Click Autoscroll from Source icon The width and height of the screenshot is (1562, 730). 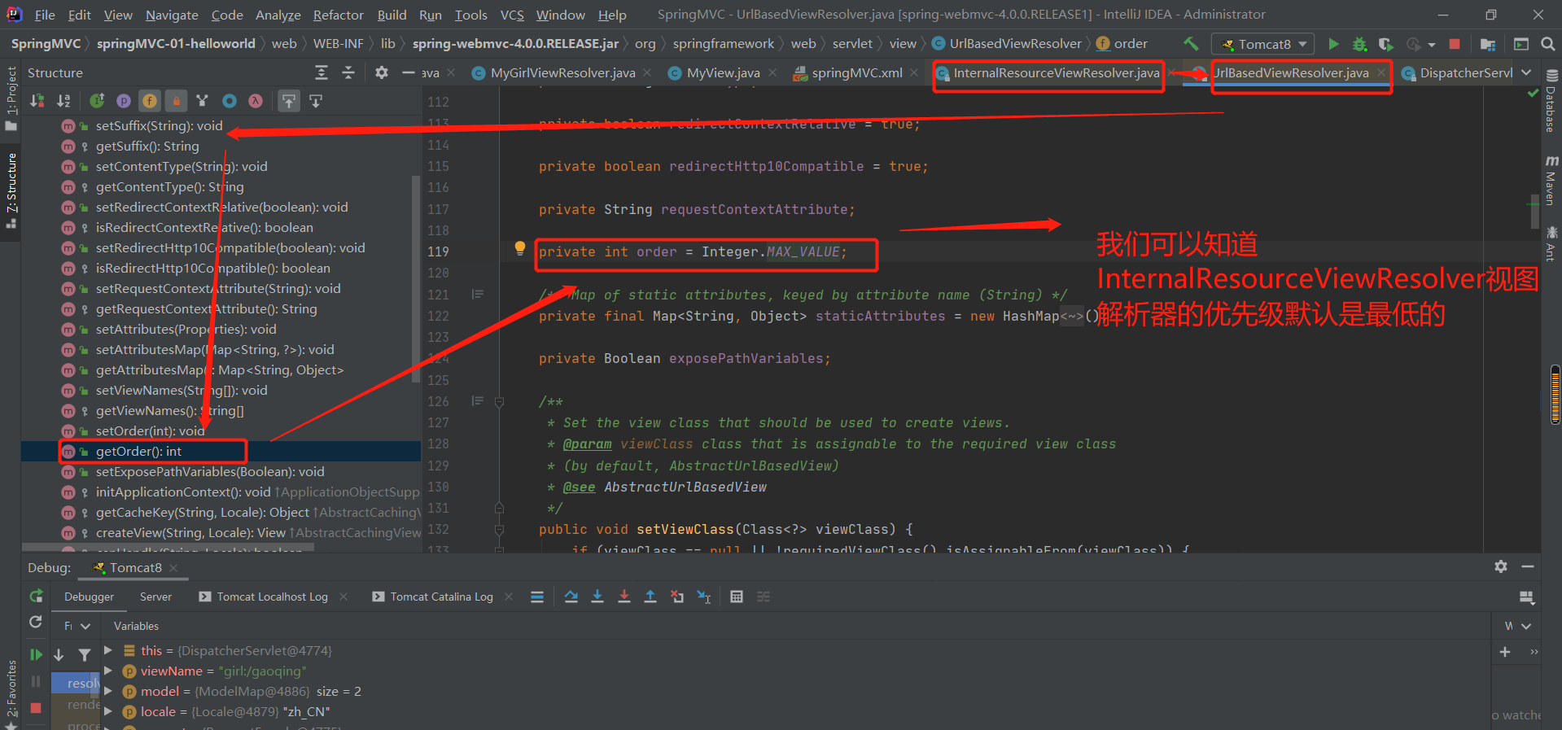pos(316,101)
